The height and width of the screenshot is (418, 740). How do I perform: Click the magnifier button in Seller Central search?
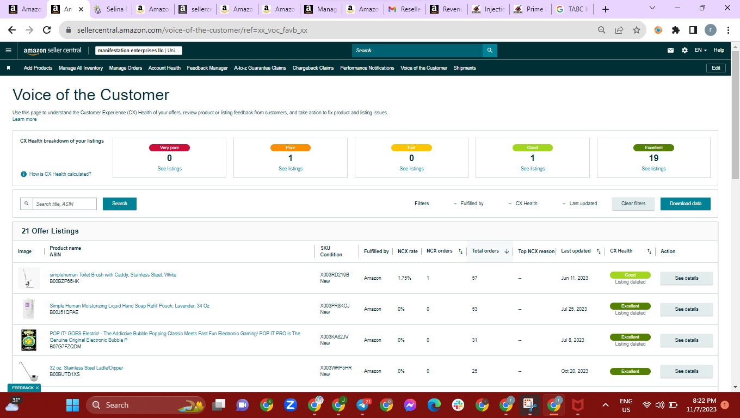(490, 51)
